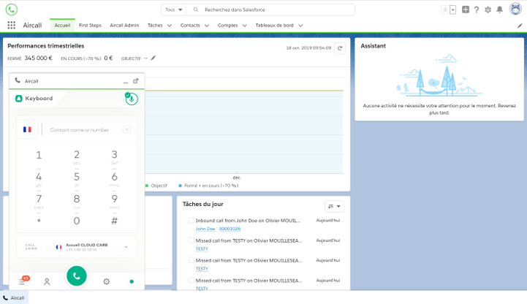Click the Keyboard tab in the Aircall widget
The height and width of the screenshot is (304, 527).
point(34,99)
